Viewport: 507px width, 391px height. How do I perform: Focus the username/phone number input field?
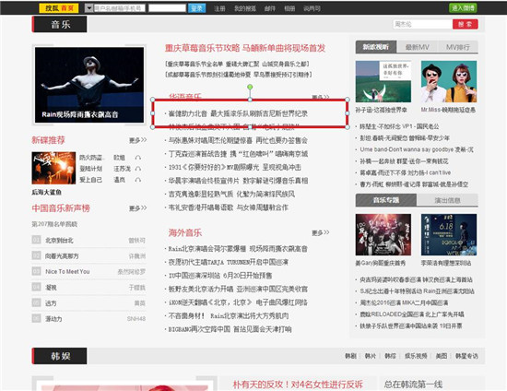(119, 8)
